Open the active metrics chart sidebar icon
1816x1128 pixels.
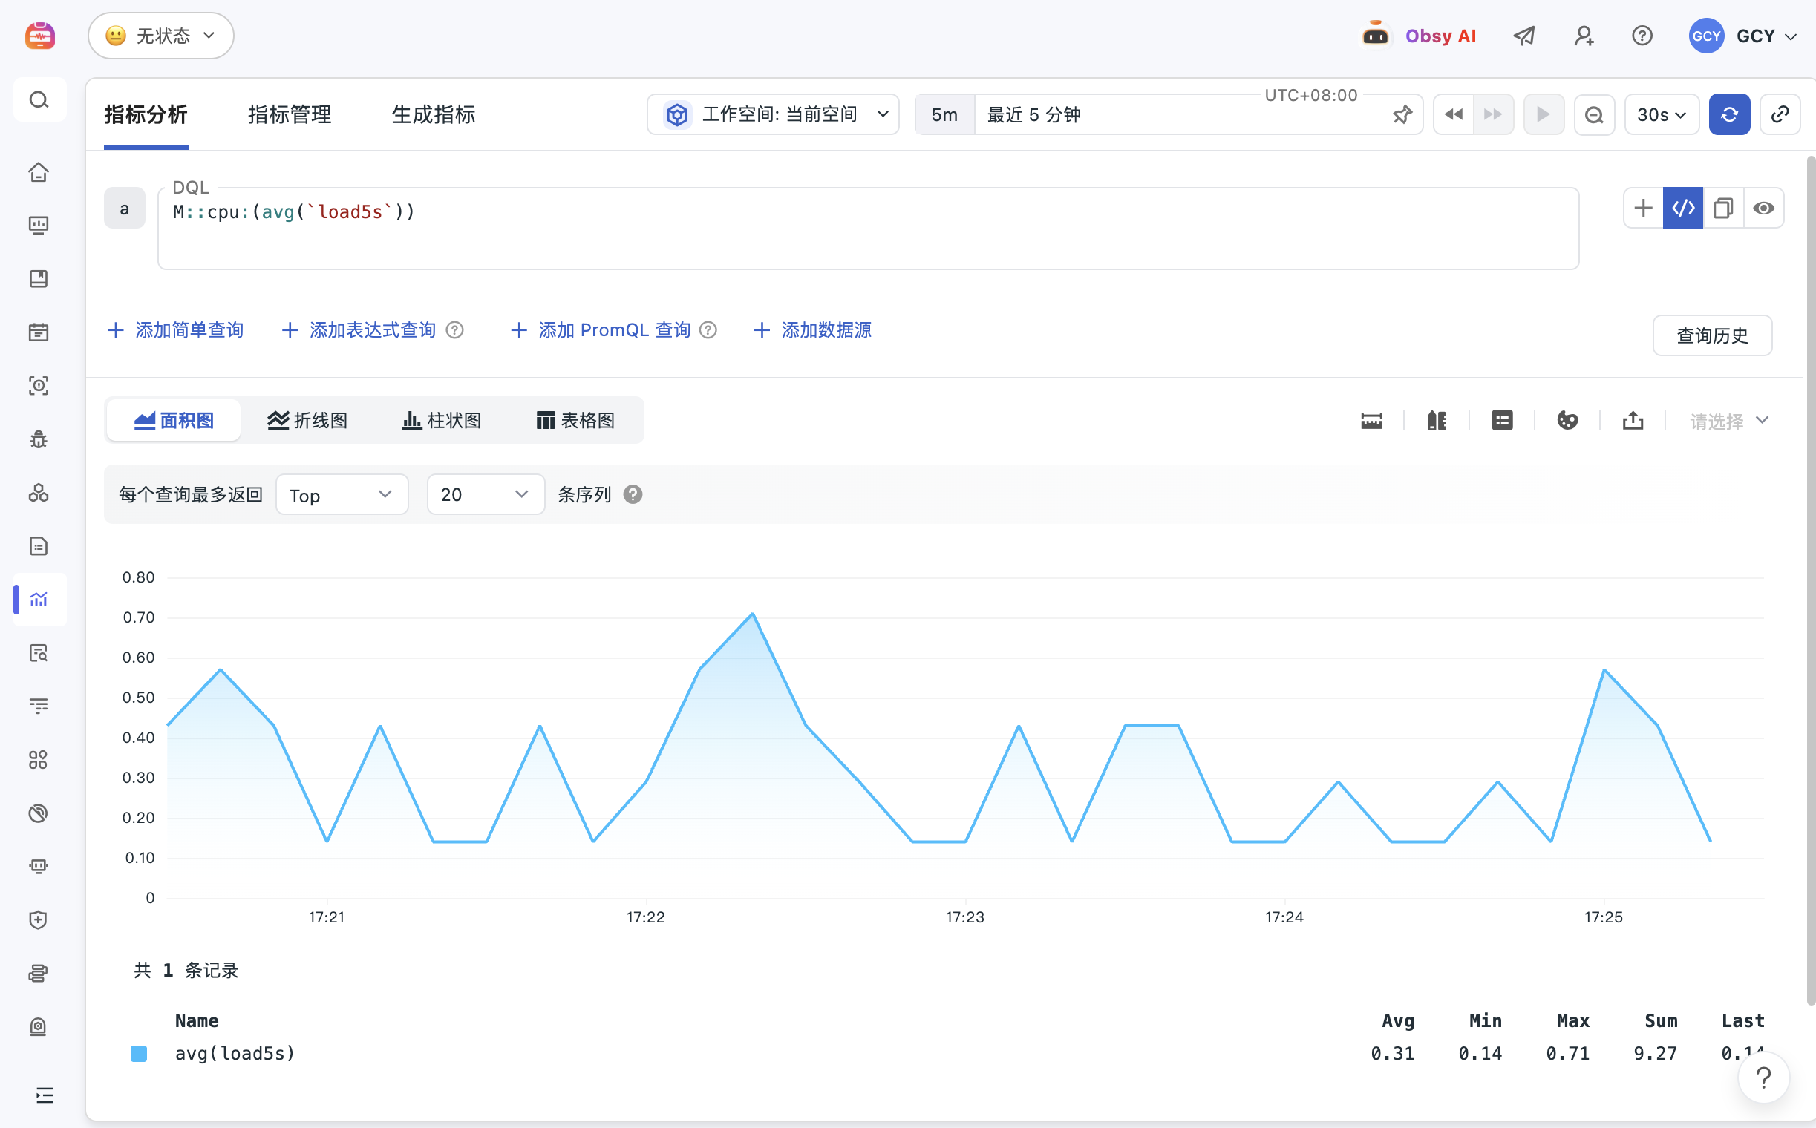(39, 600)
